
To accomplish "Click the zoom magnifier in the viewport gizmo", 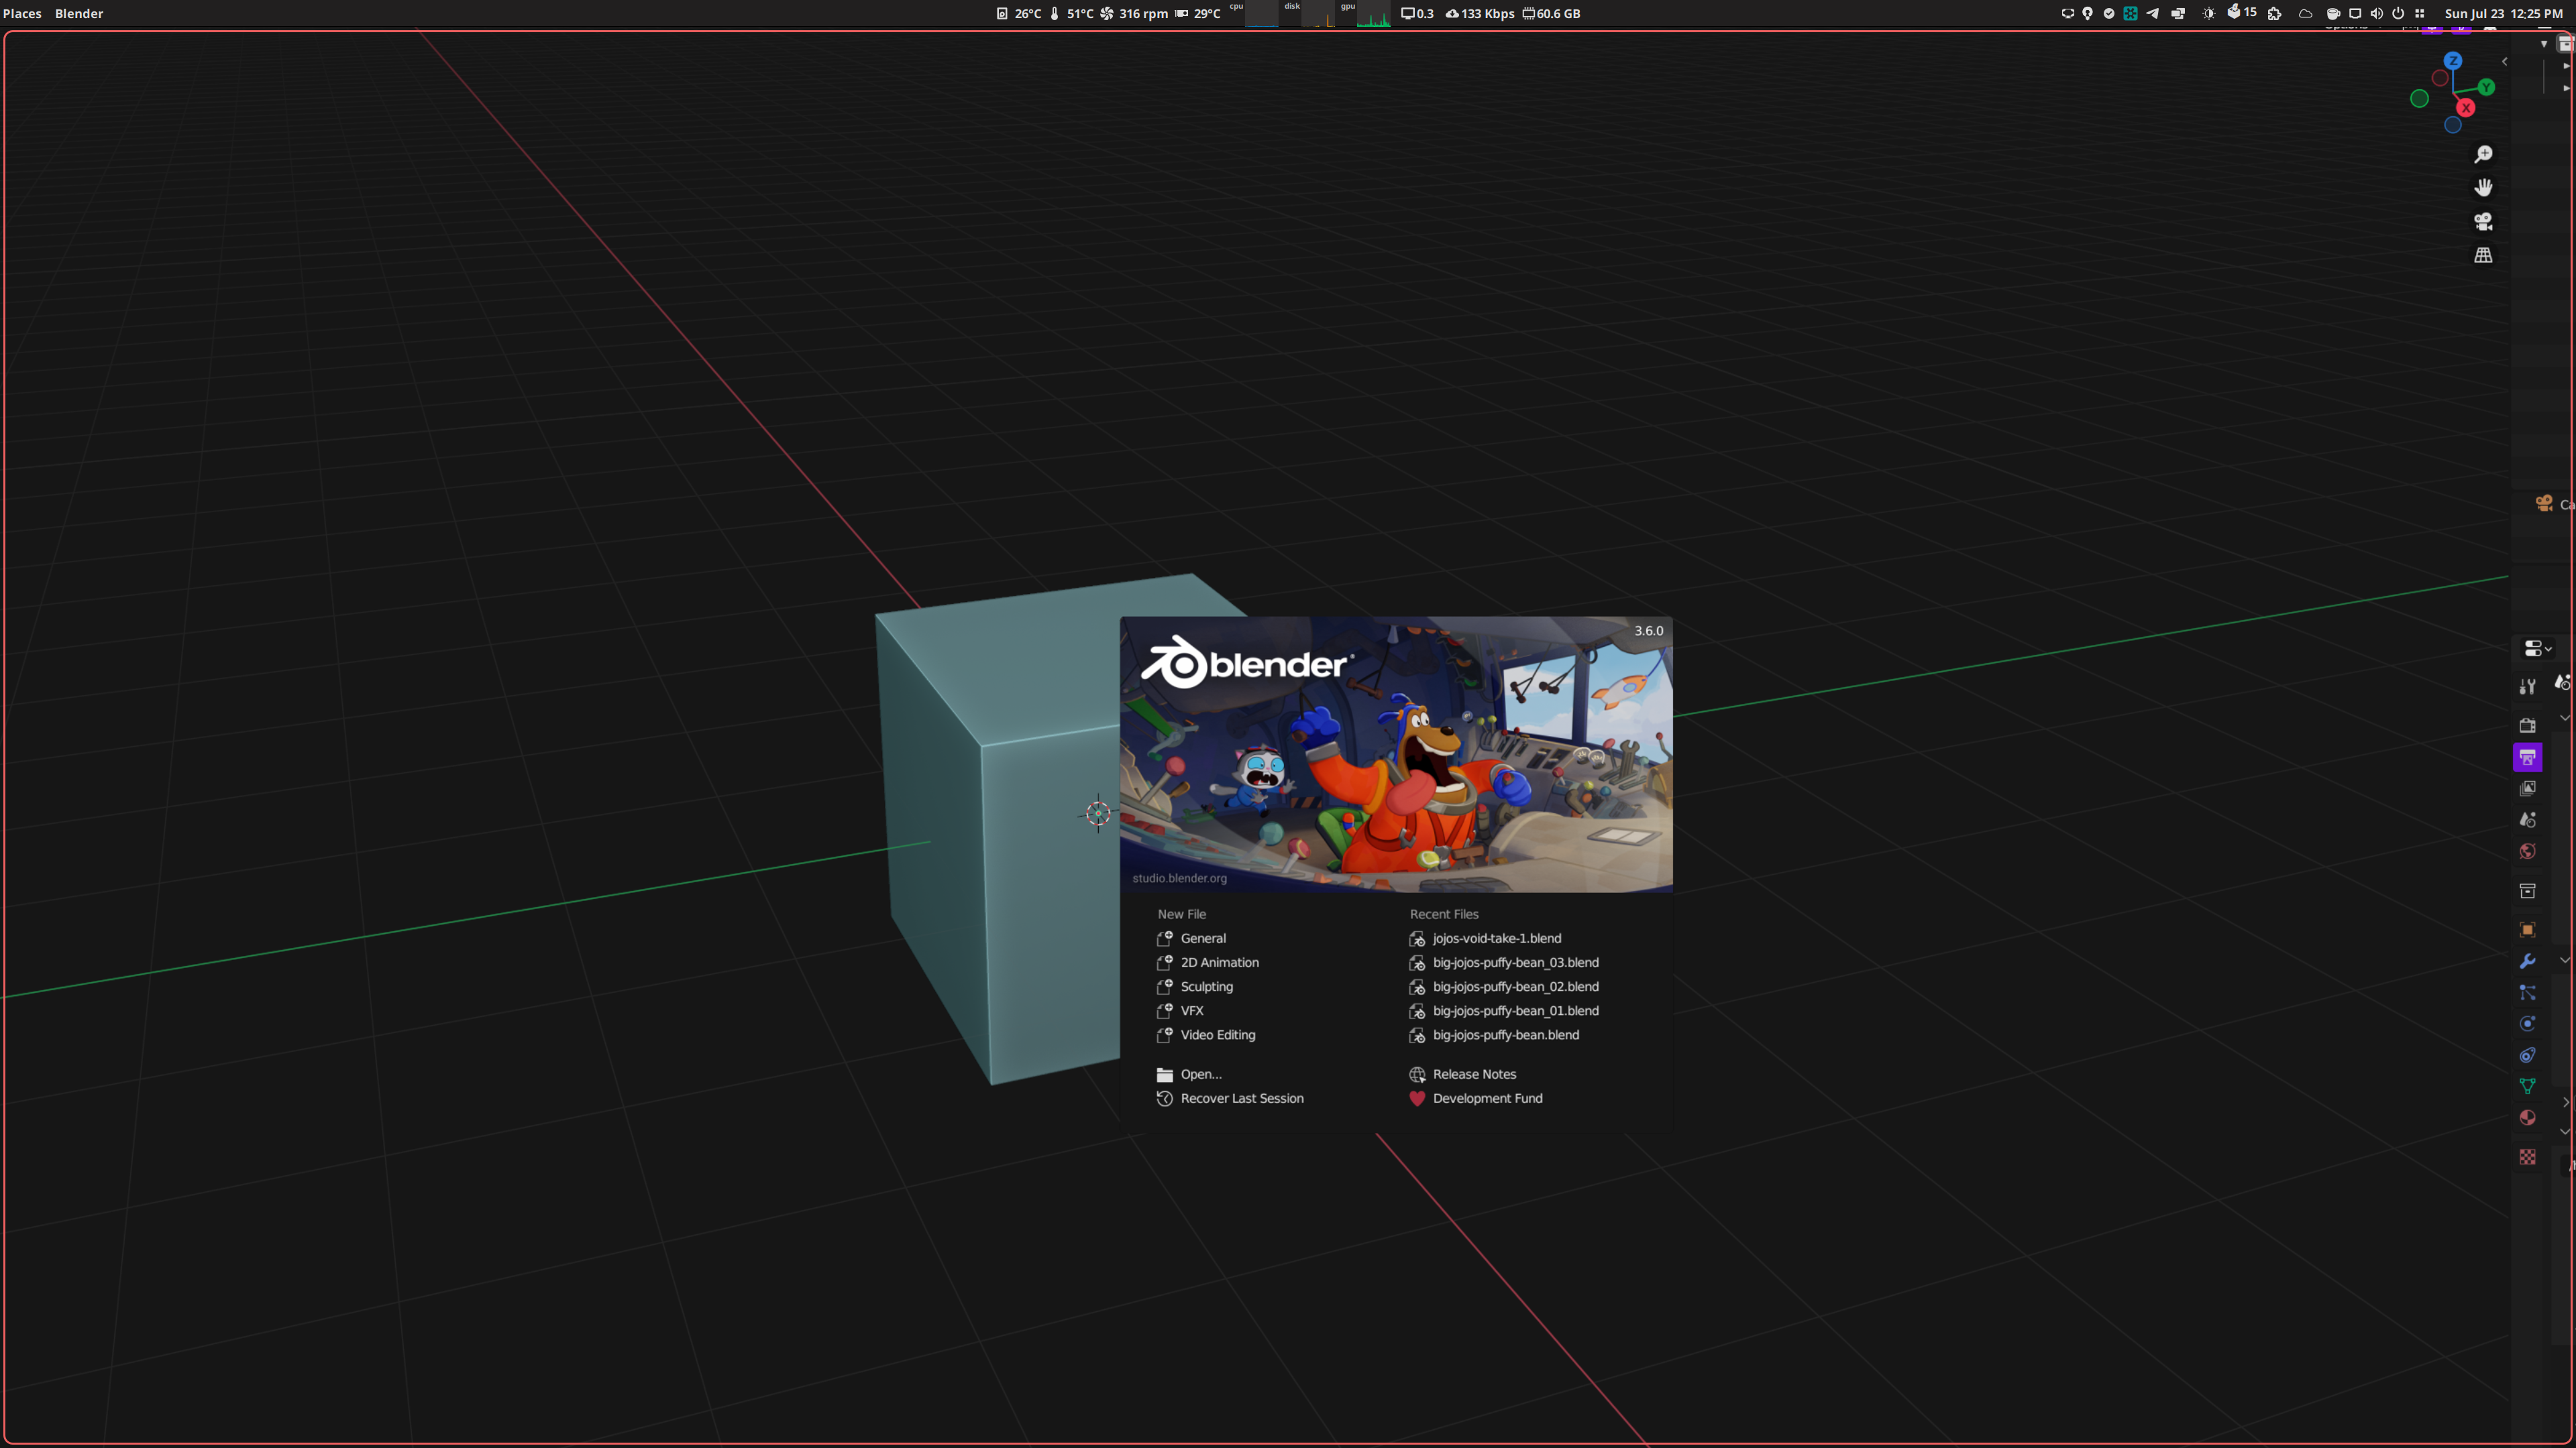I will 2484,154.
